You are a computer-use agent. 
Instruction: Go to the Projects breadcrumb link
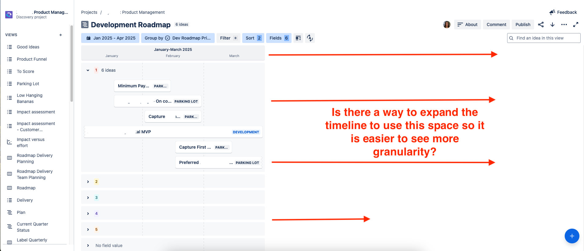pos(89,12)
